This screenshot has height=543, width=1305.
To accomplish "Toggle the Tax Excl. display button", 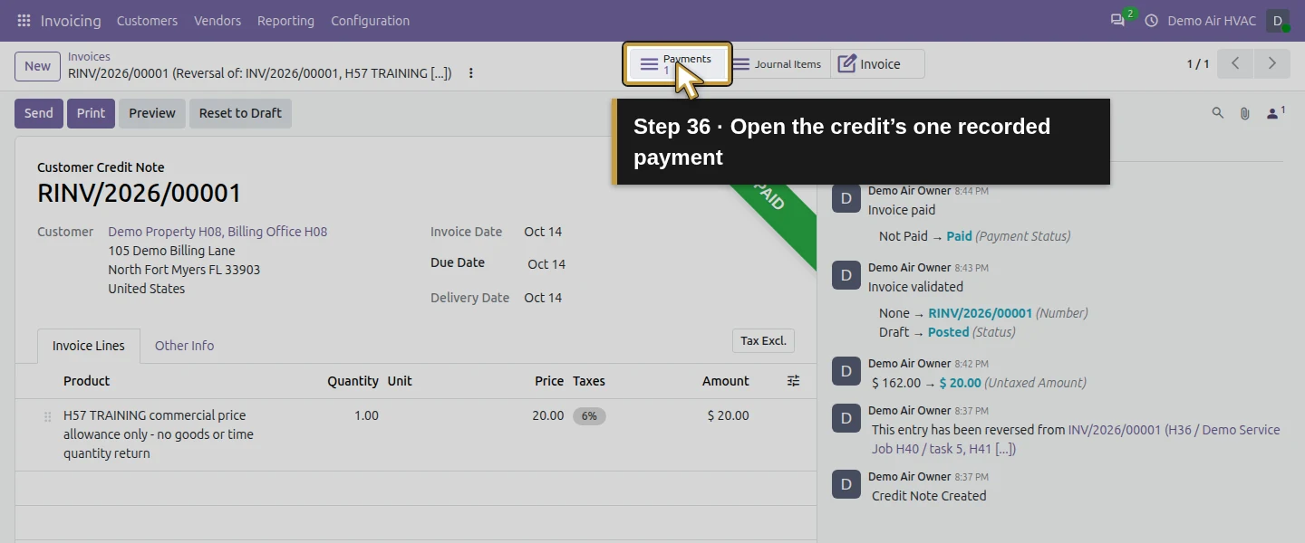I will point(763,341).
